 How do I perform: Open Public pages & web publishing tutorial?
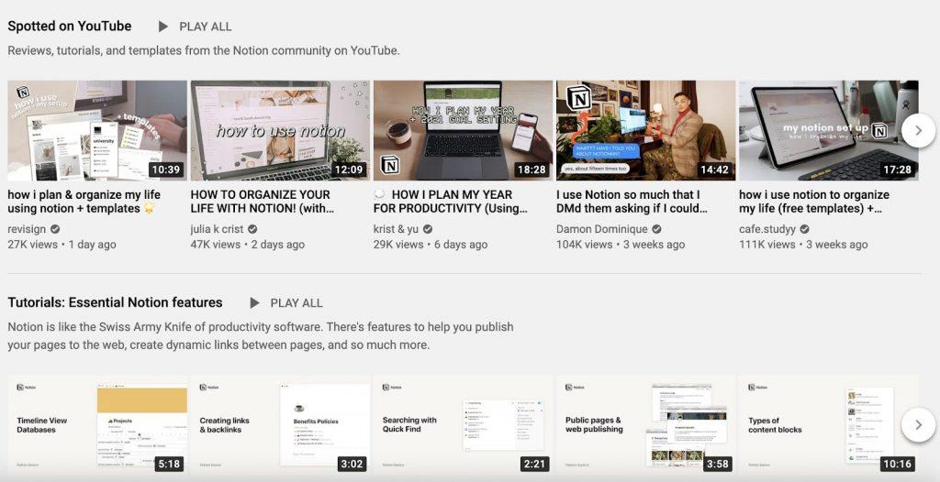pyautogui.click(x=645, y=425)
